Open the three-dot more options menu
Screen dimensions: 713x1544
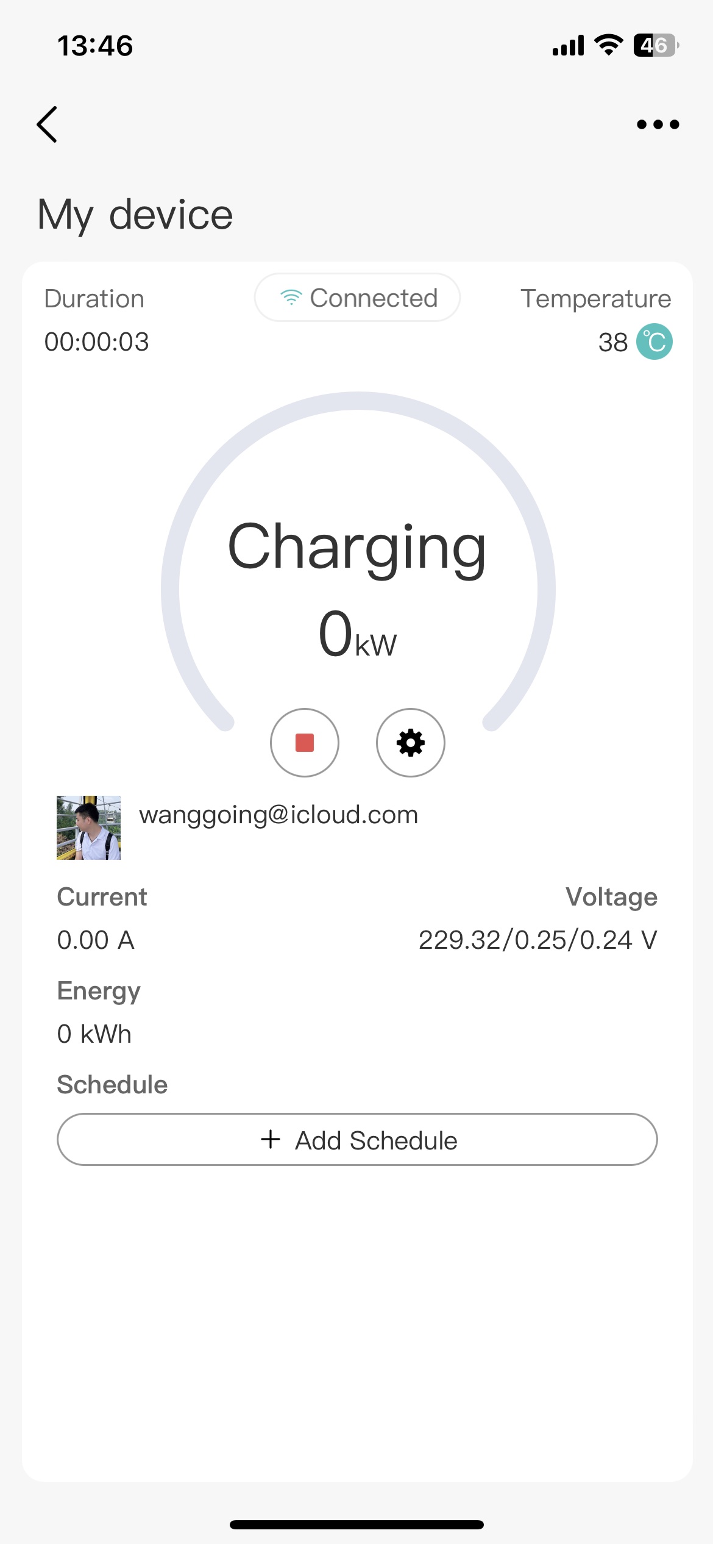click(x=658, y=124)
